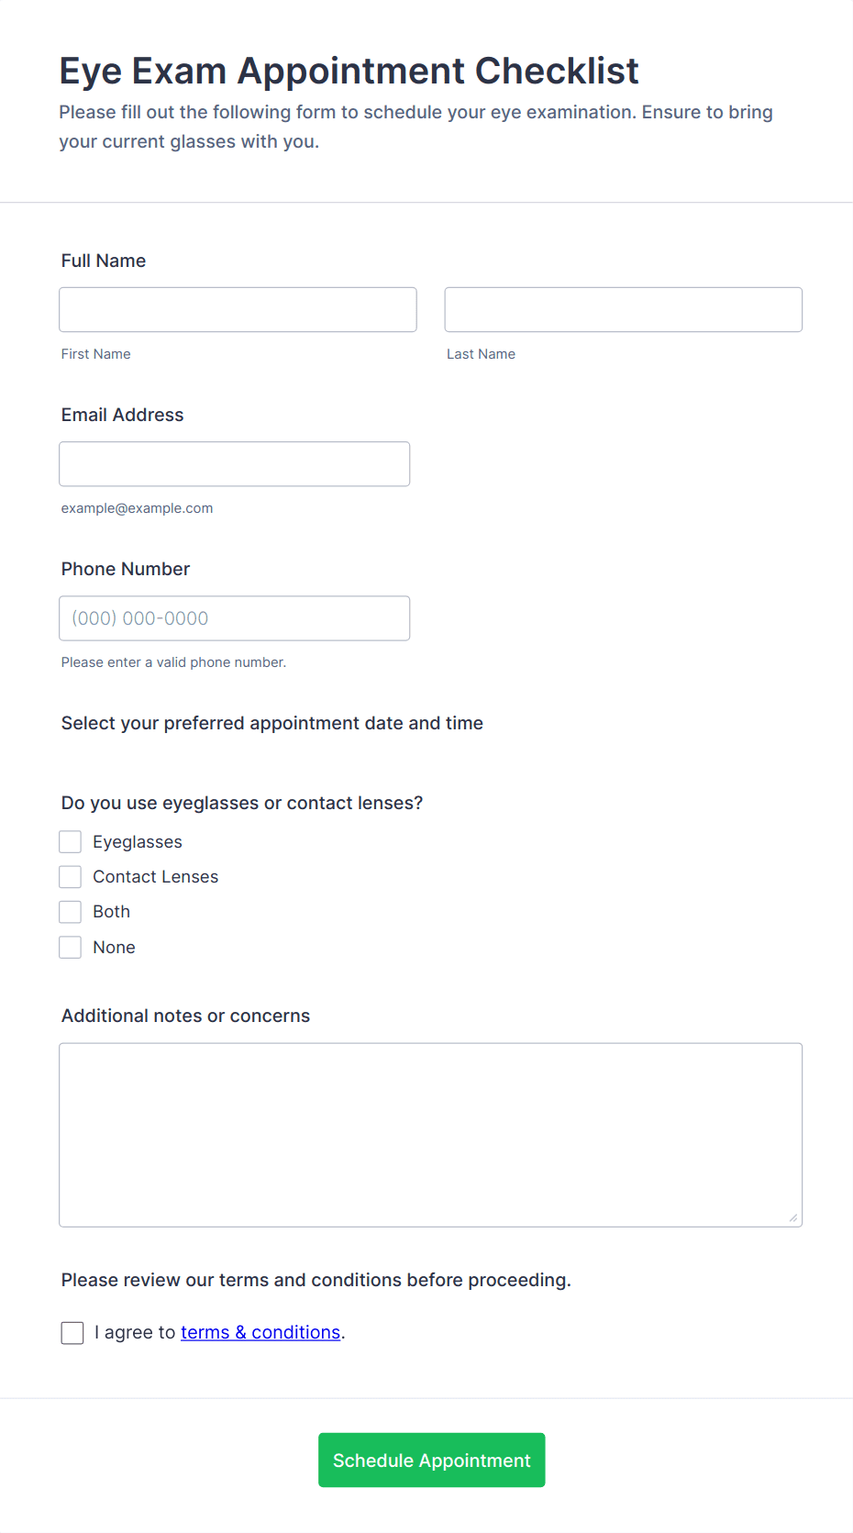
Task: Toggle the None checkbox
Action: 71,947
